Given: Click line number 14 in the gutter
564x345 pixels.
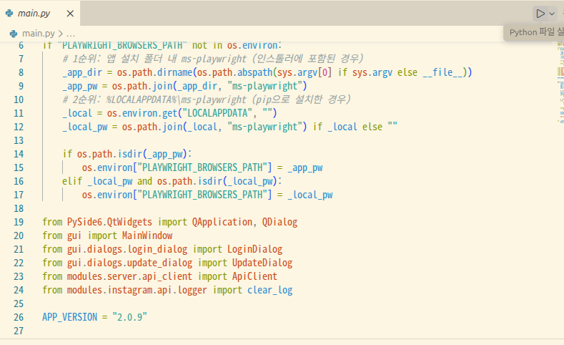Looking at the screenshot, I should point(19,153).
